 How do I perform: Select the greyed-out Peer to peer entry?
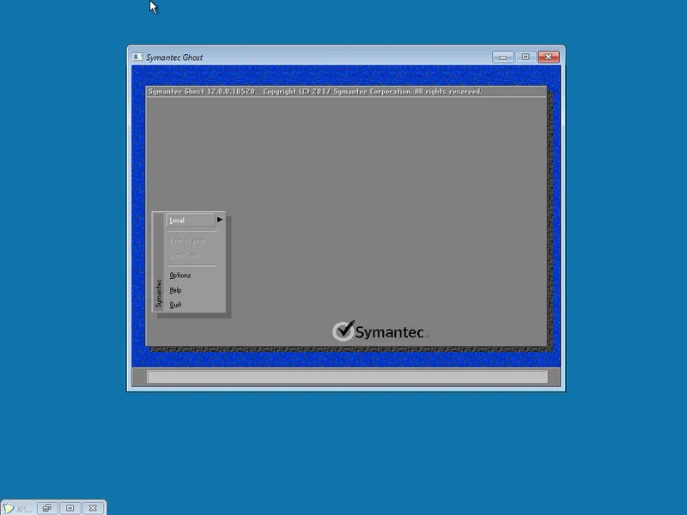pyautogui.click(x=187, y=240)
